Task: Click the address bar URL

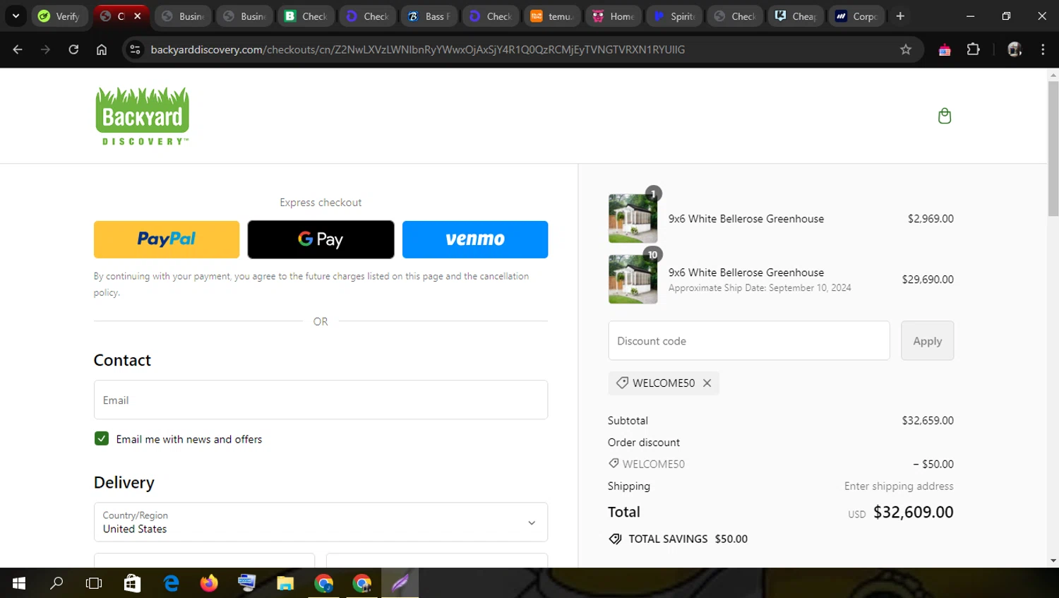Action: (x=418, y=49)
